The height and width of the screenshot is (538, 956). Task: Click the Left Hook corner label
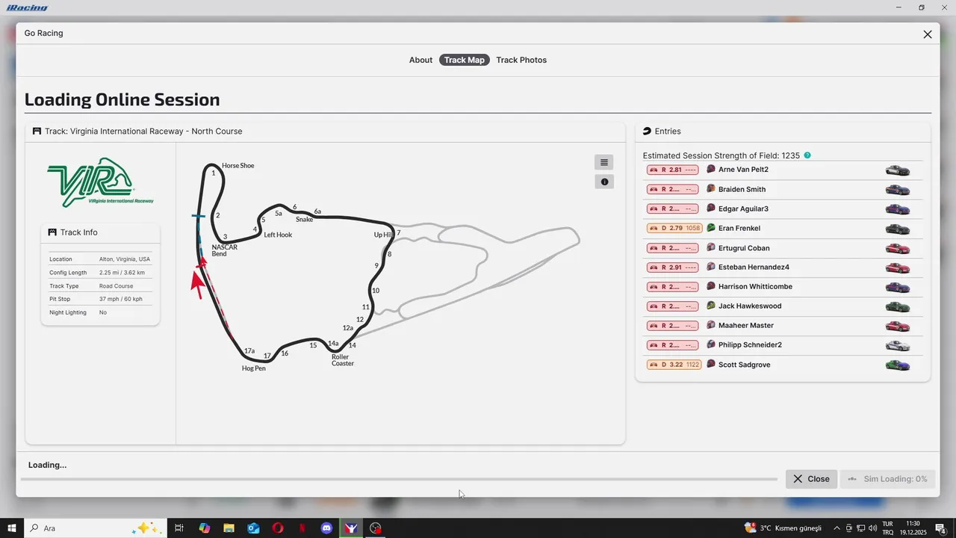tap(278, 235)
